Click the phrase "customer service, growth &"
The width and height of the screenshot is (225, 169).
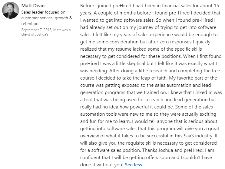47,18
